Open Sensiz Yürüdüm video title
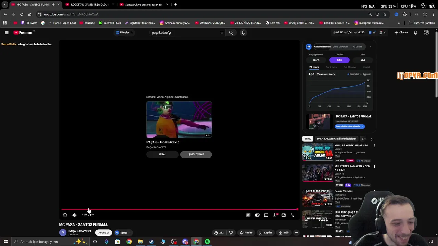The width and height of the screenshot is (438, 246). coord(344,191)
